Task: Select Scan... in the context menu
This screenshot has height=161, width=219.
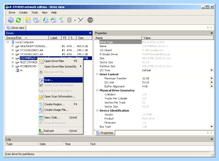Action: [x=61, y=80]
